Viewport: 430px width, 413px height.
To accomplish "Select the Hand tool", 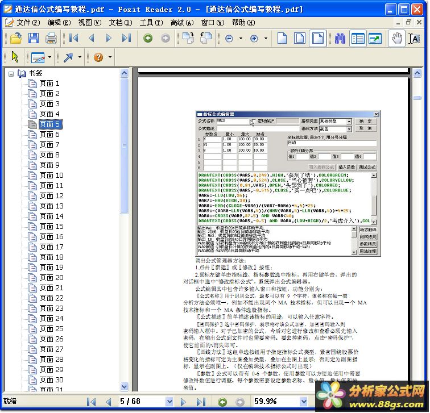I will [396, 38].
